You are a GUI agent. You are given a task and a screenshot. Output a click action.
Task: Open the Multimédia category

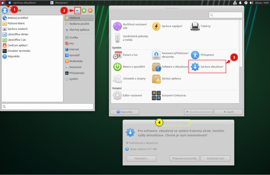click(x=79, y=61)
